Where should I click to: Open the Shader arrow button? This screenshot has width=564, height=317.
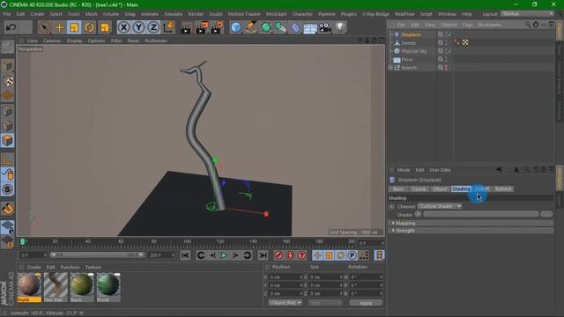point(418,214)
